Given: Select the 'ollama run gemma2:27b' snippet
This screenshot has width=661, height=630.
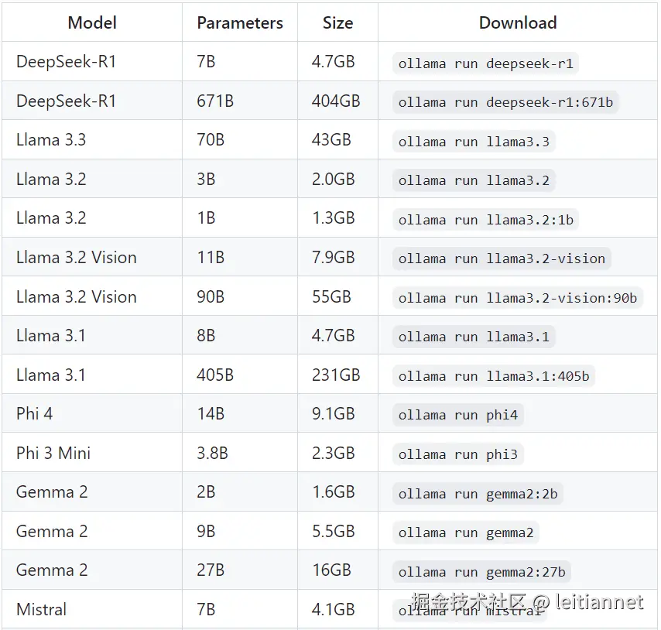Looking at the screenshot, I should pos(481,572).
